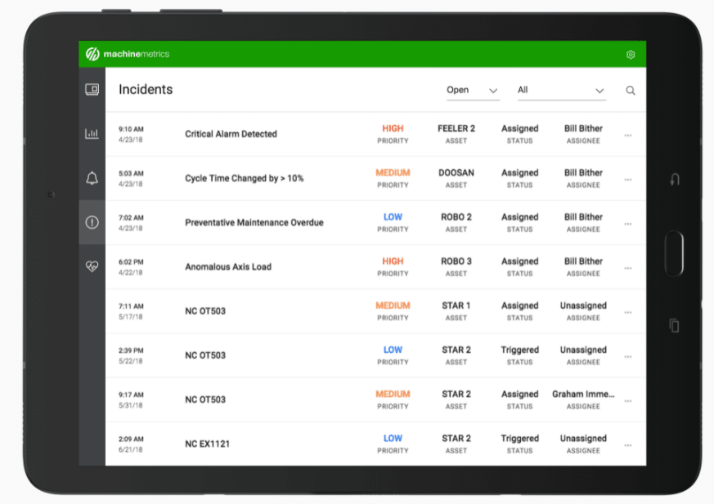
Task: Open Cycle Time Changed by > 10% incident
Action: click(x=244, y=178)
